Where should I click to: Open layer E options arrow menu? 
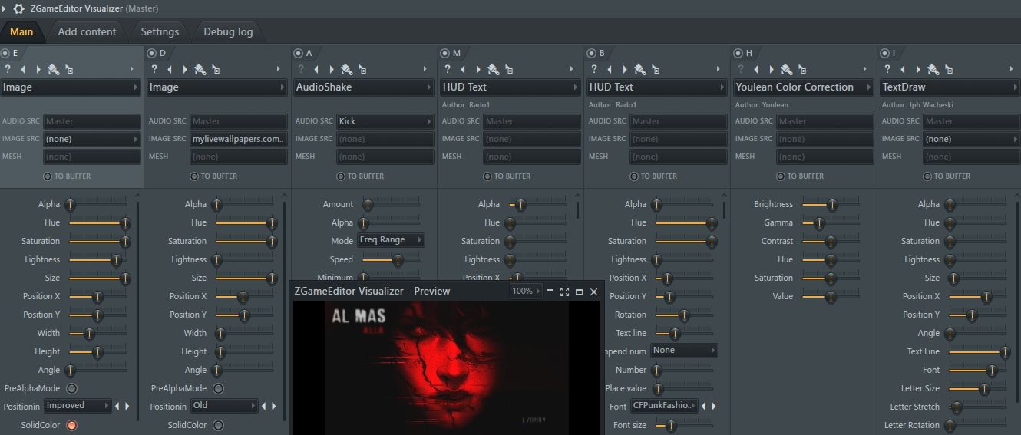tap(131, 69)
